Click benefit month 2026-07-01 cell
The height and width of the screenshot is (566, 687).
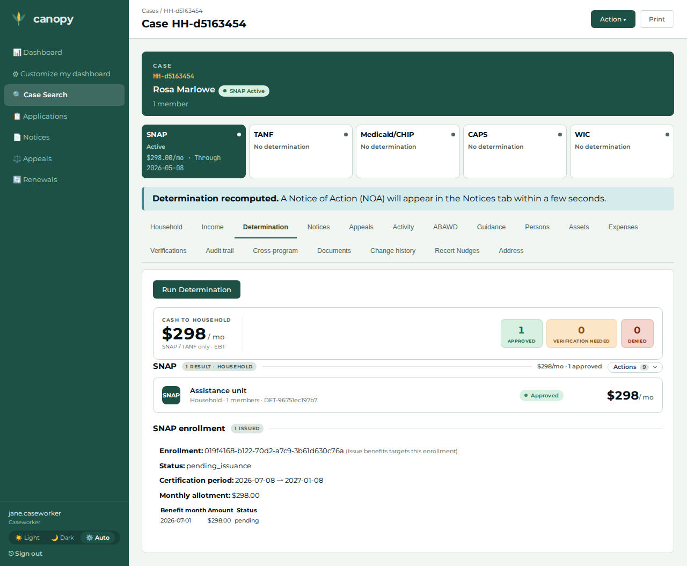point(176,521)
